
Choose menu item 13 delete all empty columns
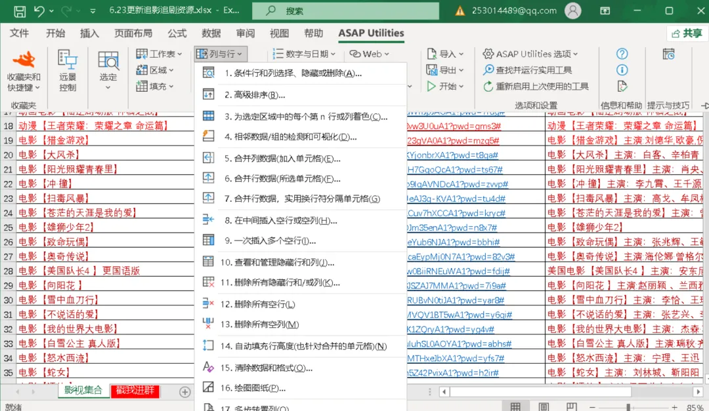pos(301,324)
